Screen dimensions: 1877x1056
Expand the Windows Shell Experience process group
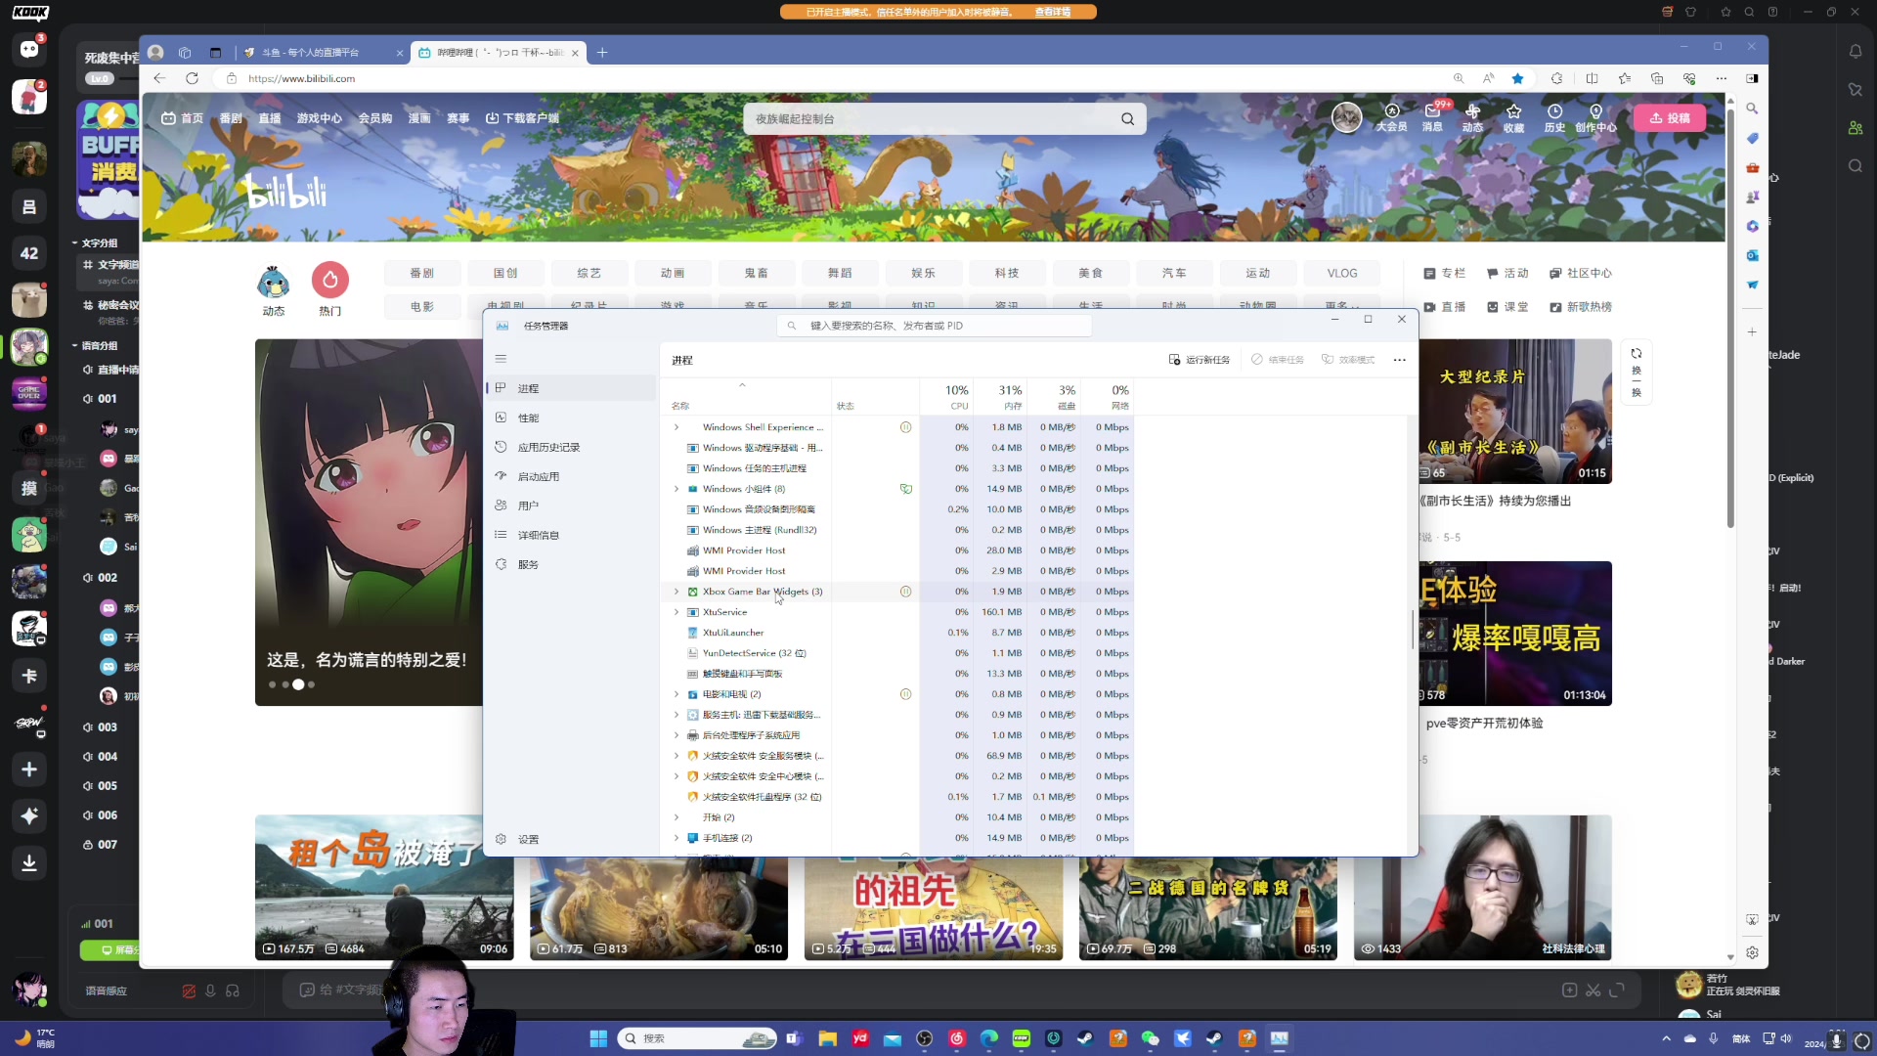[x=676, y=427]
